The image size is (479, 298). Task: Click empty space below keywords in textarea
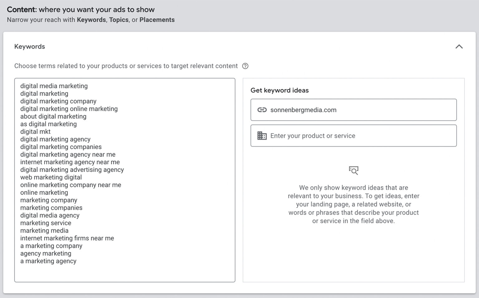tap(125, 273)
